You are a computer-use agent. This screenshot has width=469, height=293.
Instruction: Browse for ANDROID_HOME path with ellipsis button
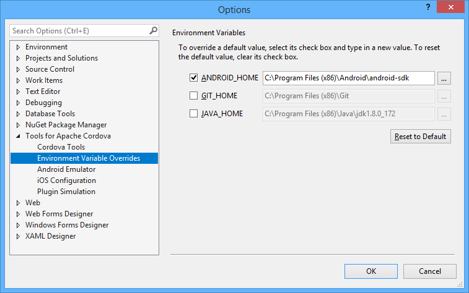pyautogui.click(x=444, y=79)
